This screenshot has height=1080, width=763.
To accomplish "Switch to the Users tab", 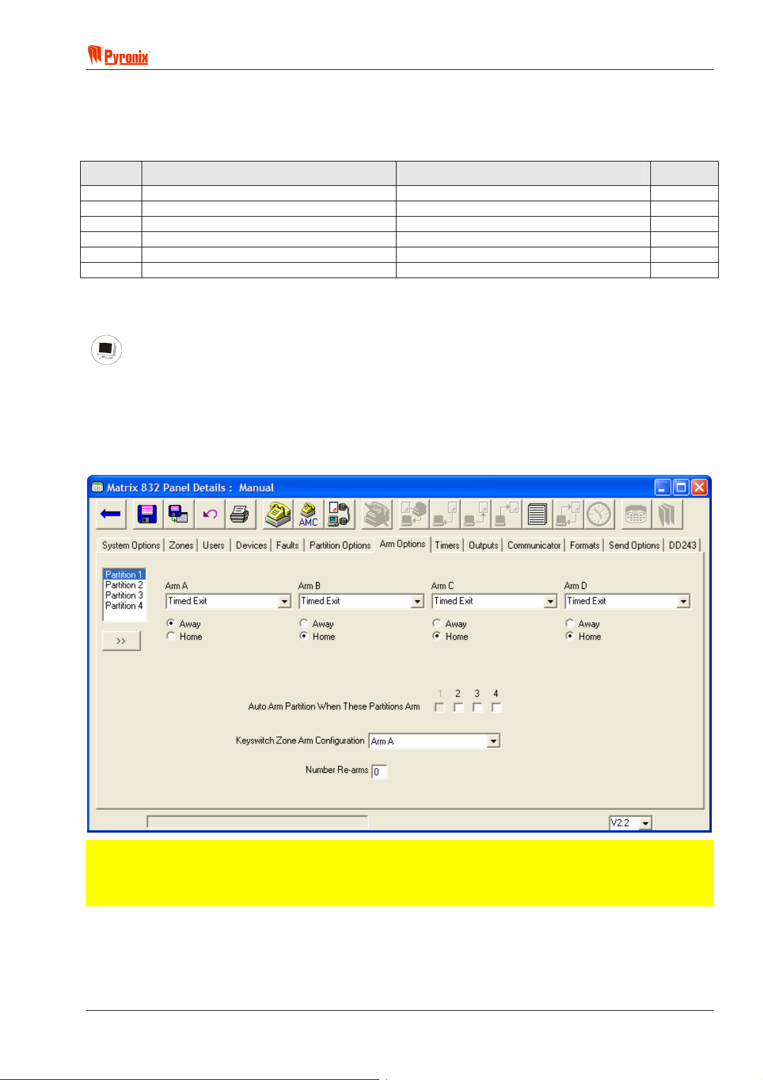I will pos(213,545).
